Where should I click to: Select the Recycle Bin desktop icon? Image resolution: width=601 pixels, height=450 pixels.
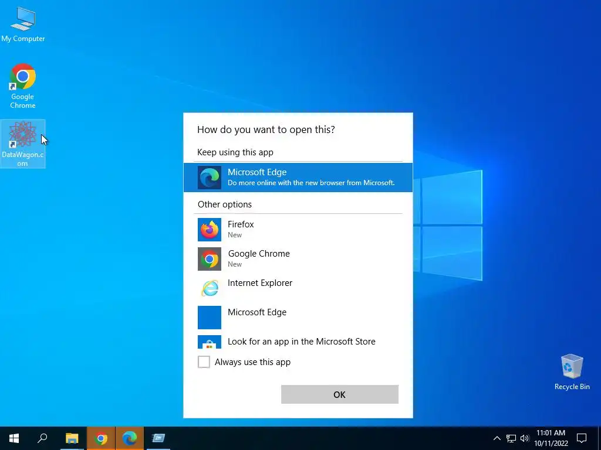(572, 372)
